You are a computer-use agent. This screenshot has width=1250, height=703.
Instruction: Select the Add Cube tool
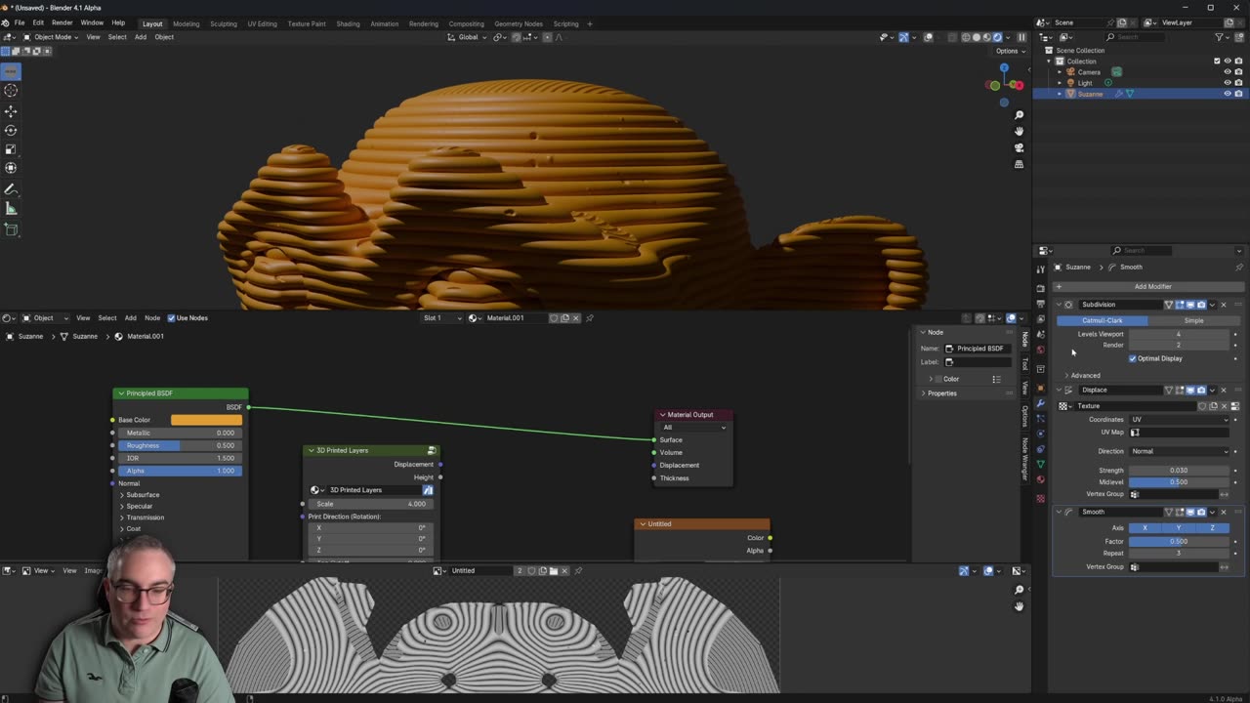point(11,230)
